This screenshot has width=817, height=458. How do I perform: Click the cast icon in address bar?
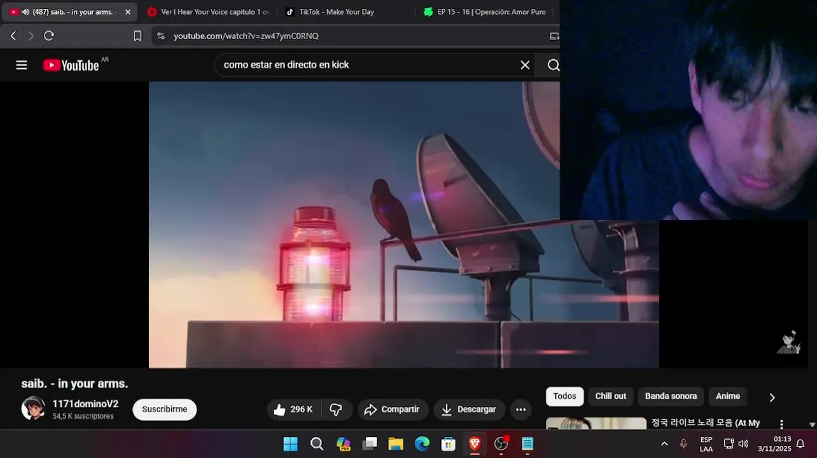point(554,36)
